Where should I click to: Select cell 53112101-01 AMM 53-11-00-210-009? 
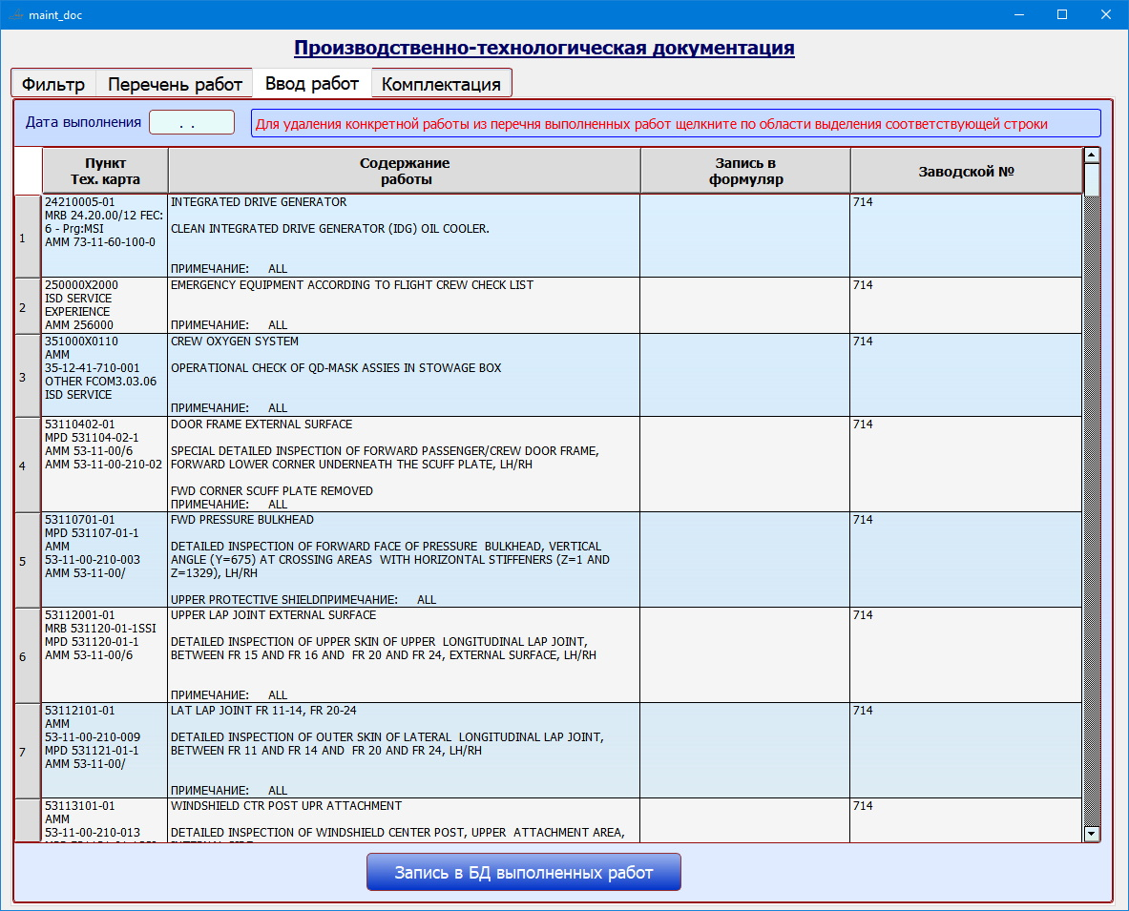click(x=105, y=751)
